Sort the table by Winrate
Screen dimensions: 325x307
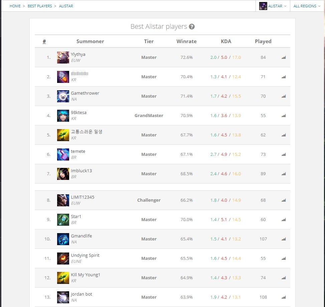point(186,41)
